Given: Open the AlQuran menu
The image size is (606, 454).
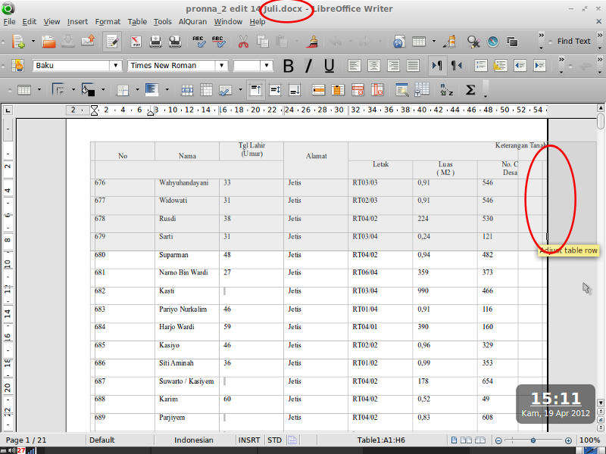Looking at the screenshot, I should pyautogui.click(x=192, y=21).
